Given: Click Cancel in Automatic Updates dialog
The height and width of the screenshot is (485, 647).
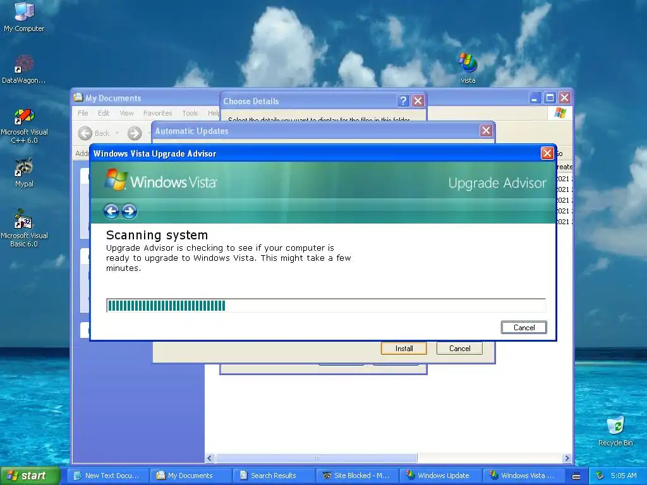Looking at the screenshot, I should point(459,349).
